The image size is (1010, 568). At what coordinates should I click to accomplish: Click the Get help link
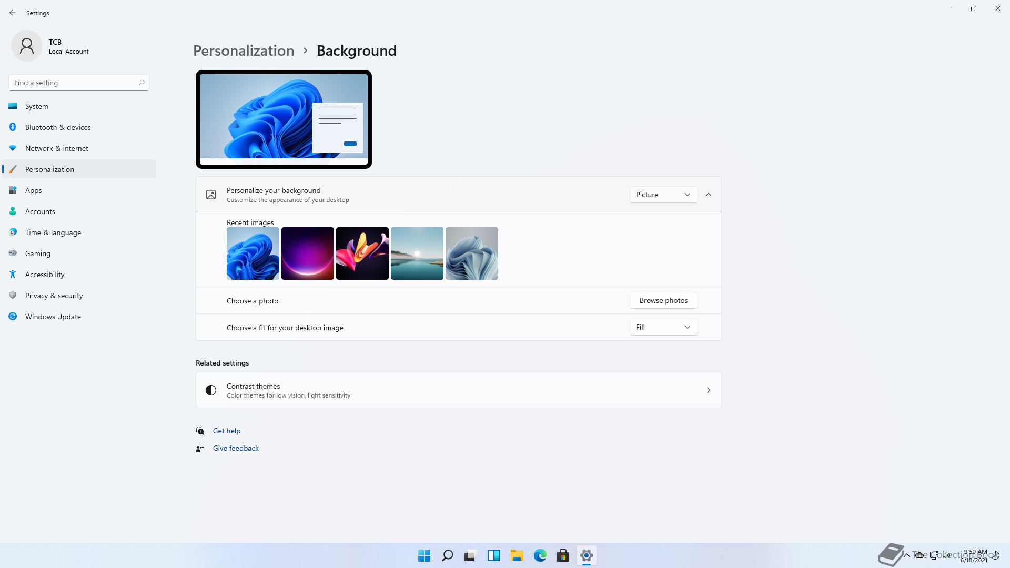coord(227,431)
